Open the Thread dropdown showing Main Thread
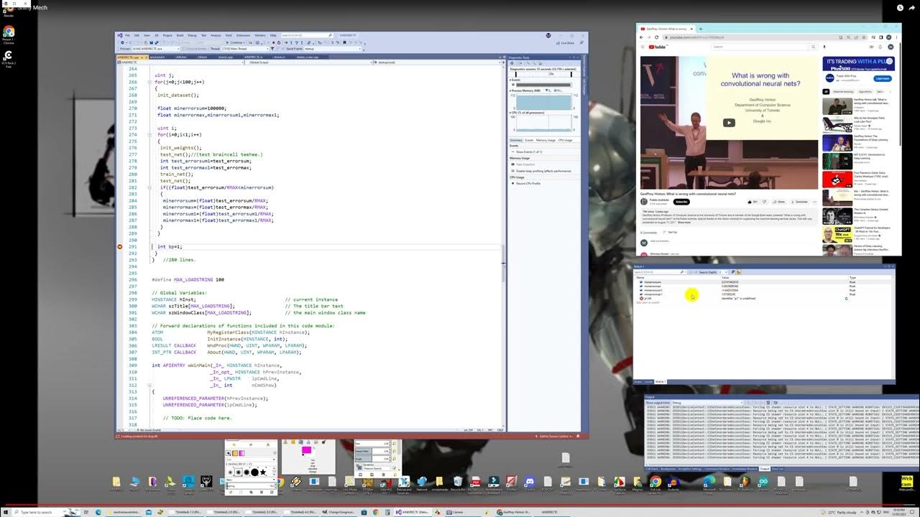 click(245, 48)
